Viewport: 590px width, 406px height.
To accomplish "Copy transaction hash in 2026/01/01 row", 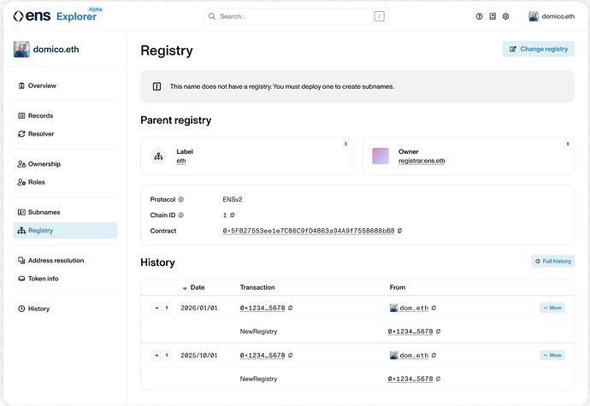I will (291, 308).
